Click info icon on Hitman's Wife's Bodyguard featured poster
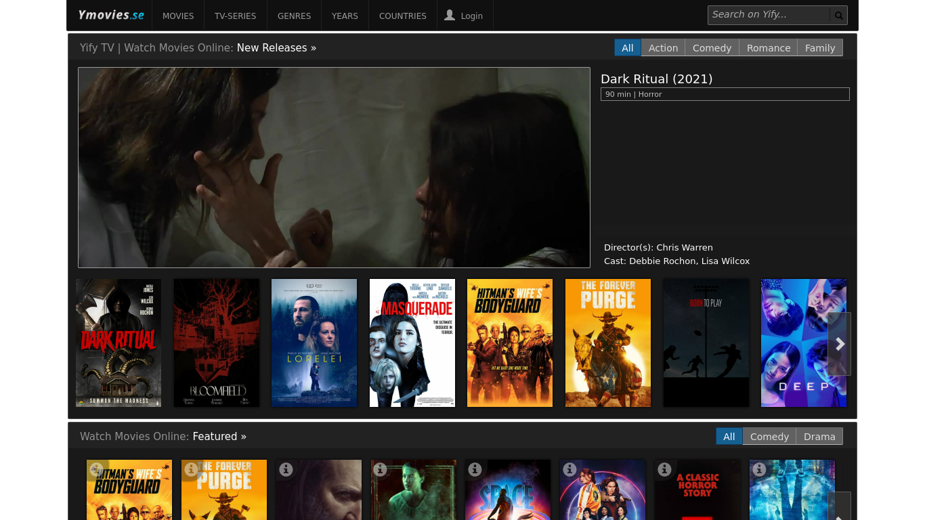Image resolution: width=925 pixels, height=520 pixels. click(97, 469)
